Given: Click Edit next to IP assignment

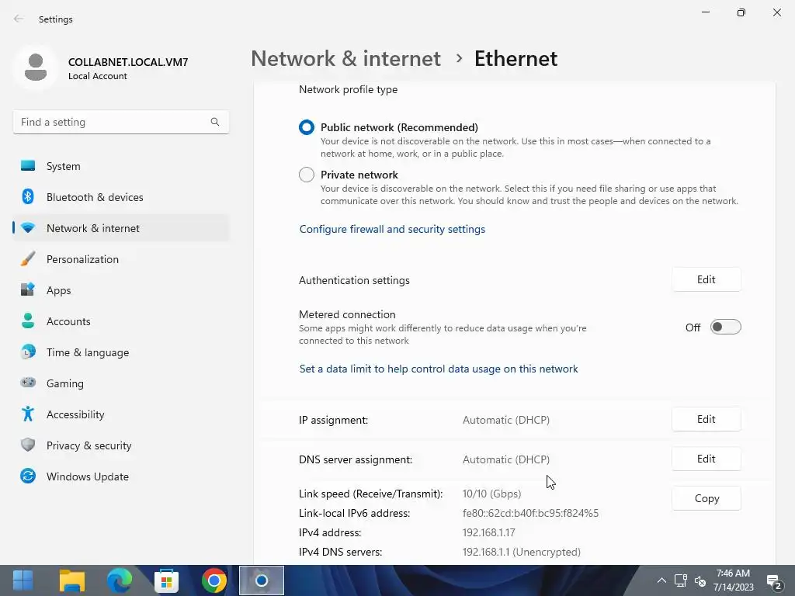Looking at the screenshot, I should tap(706, 419).
